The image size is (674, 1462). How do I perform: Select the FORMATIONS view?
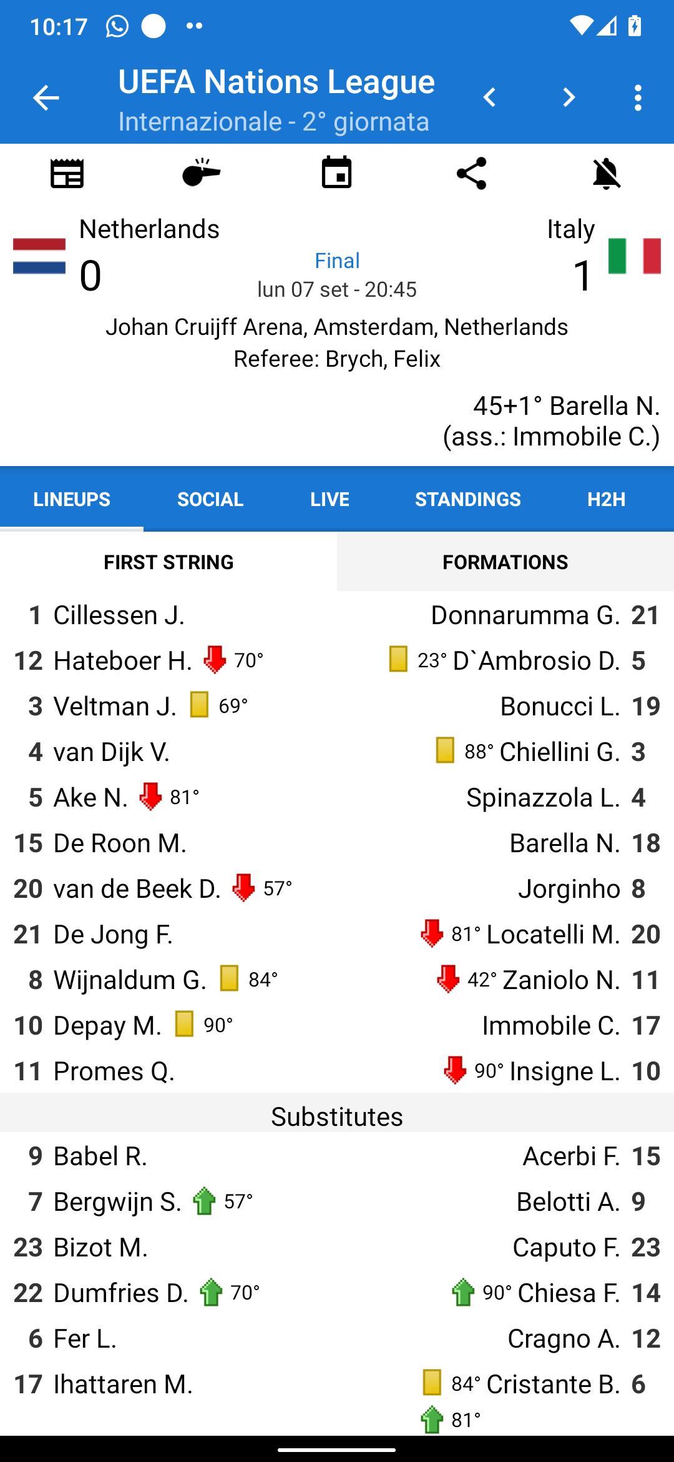coord(506,562)
